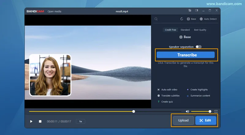Click the search magnifier icon
This screenshot has width=245, height=135.
pos(156,19)
